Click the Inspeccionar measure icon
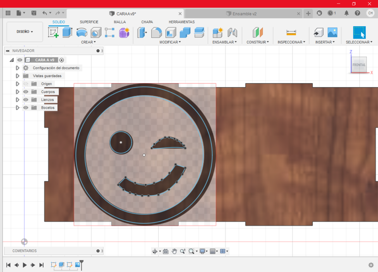 (291, 33)
